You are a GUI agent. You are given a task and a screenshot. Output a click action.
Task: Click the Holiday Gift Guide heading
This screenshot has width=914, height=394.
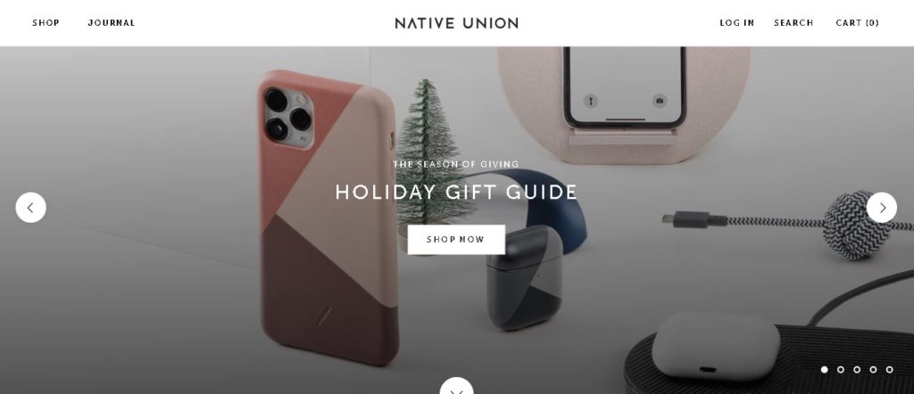pyautogui.click(x=456, y=192)
